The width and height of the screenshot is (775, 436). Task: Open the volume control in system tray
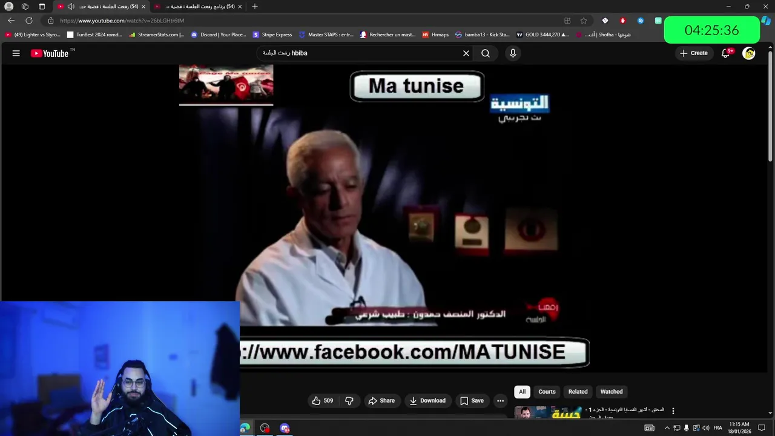click(706, 428)
